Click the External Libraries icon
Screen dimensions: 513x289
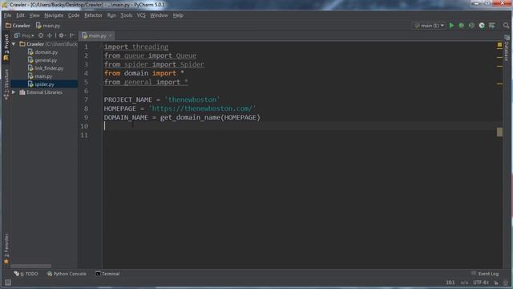pyautogui.click(x=22, y=92)
